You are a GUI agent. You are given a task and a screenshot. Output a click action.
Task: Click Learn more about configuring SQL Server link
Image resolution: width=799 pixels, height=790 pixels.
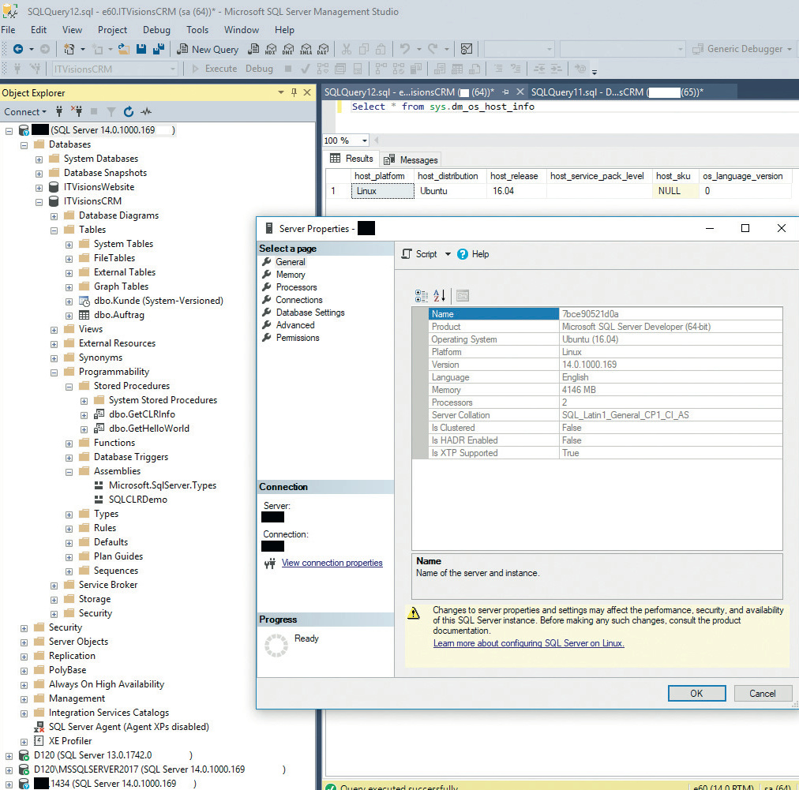pos(528,643)
